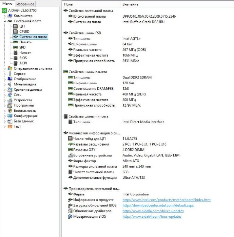Viewport: 234px width, 237px height.
Task: Open the aida64.com bios-updates link
Action: pos(152,216)
